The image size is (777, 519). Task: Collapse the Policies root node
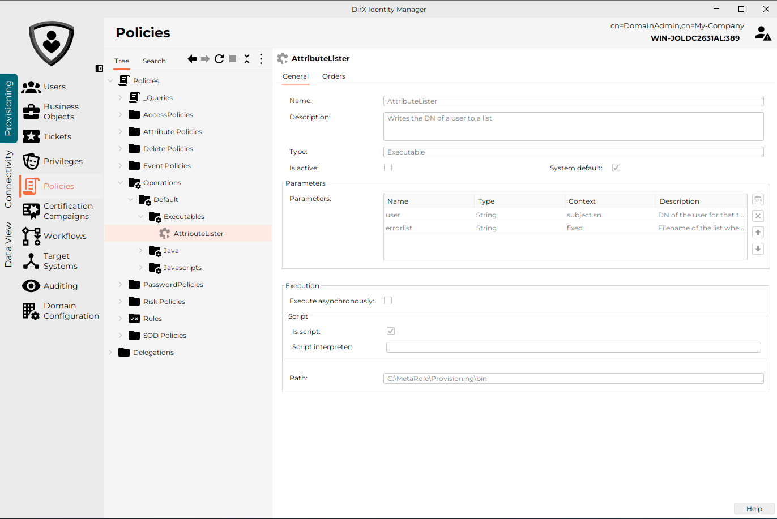(110, 80)
